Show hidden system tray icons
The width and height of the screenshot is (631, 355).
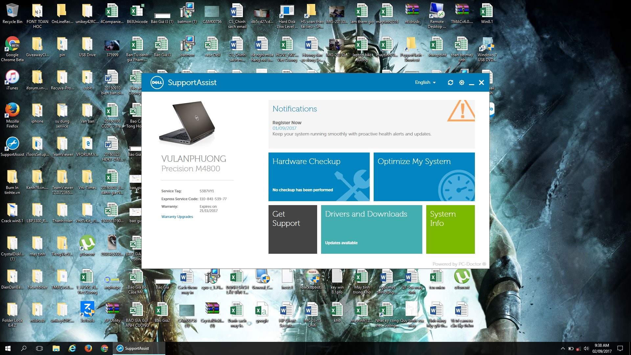pyautogui.click(x=563, y=348)
